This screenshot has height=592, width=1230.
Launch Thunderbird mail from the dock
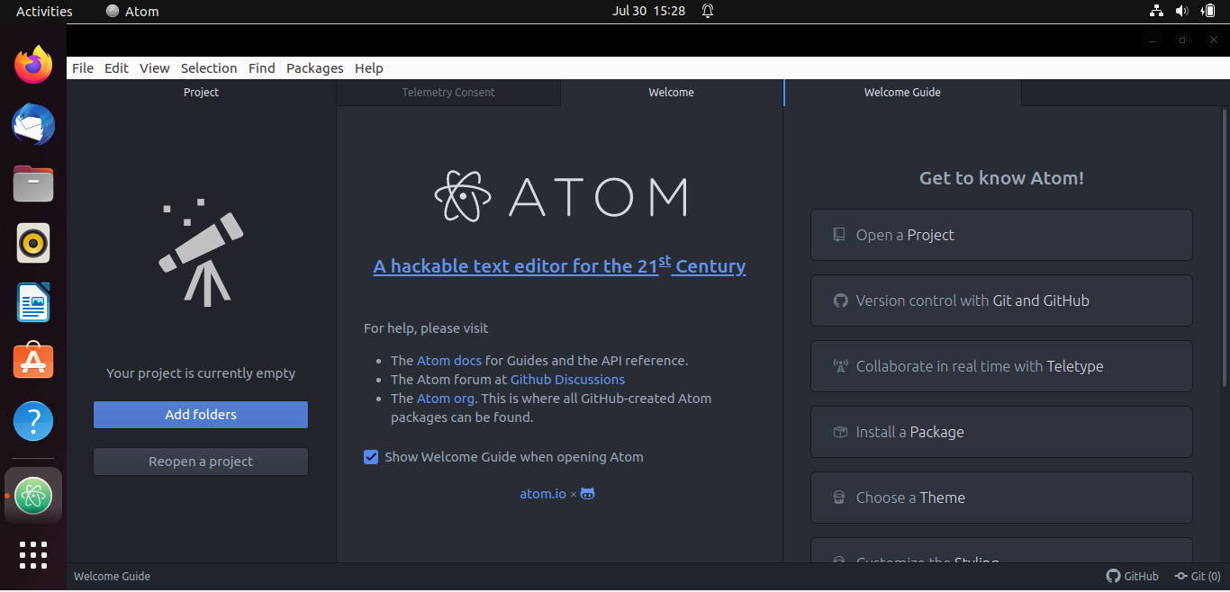point(33,124)
